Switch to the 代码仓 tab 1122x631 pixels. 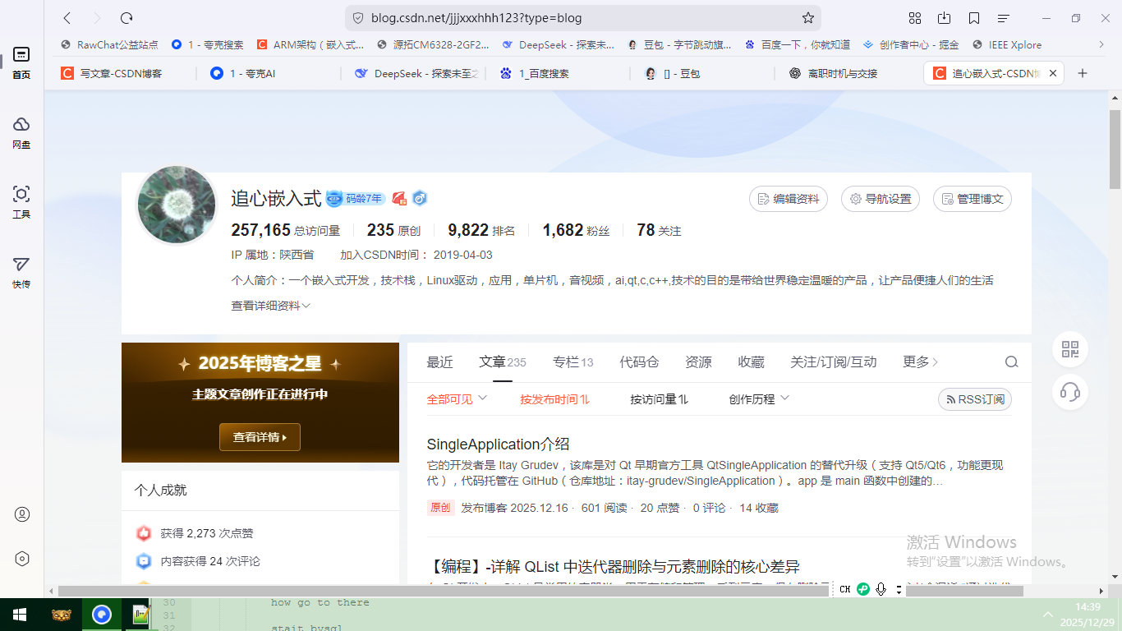pos(639,362)
